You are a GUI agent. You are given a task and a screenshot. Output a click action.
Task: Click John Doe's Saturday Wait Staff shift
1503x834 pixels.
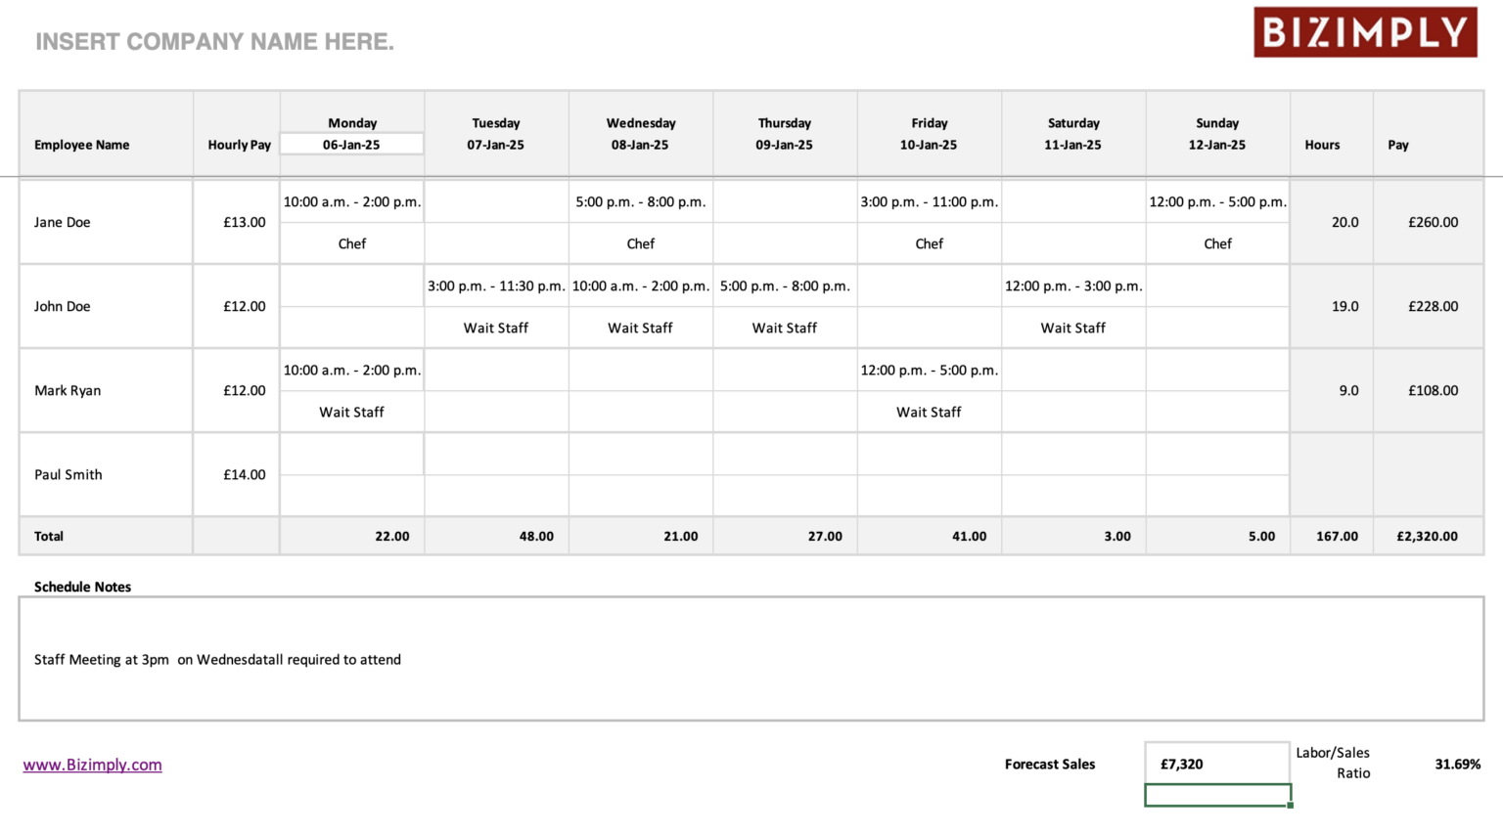[x=1072, y=285]
